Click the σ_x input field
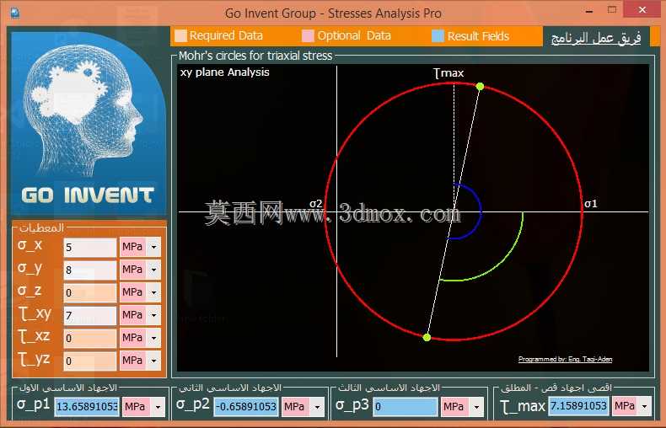 (90, 247)
